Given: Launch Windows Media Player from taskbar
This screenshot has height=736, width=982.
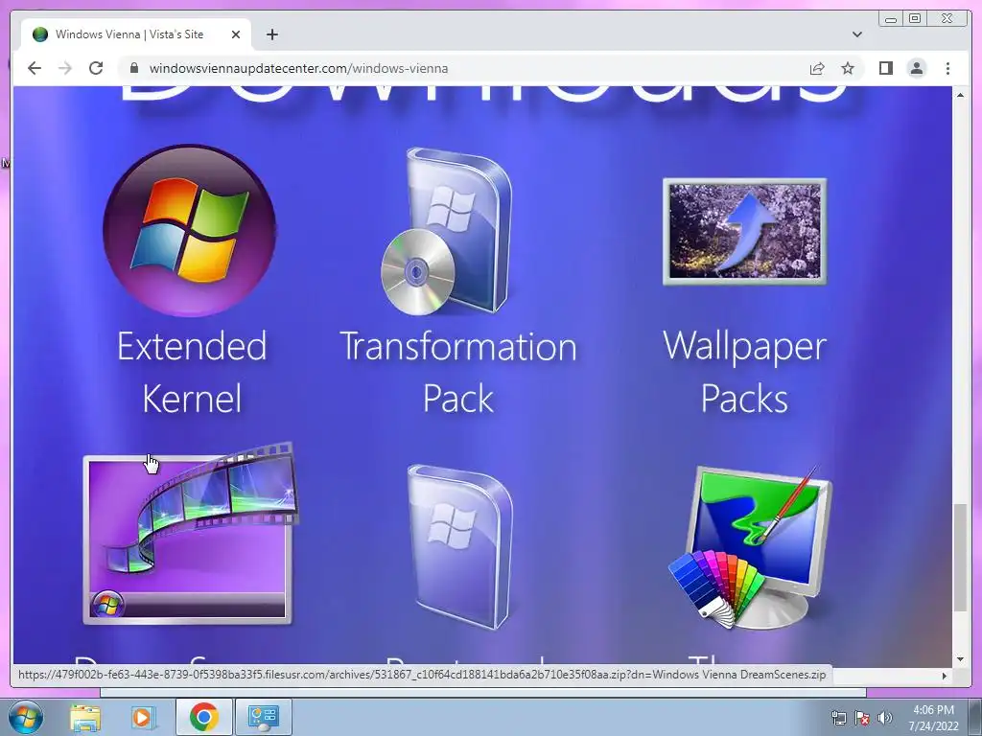Looking at the screenshot, I should coord(142,717).
